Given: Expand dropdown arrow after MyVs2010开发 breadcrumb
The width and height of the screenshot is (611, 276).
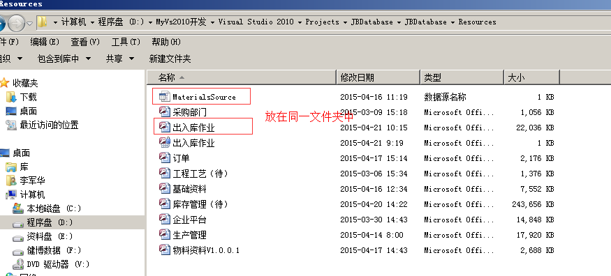Looking at the screenshot, I should click(x=212, y=22).
